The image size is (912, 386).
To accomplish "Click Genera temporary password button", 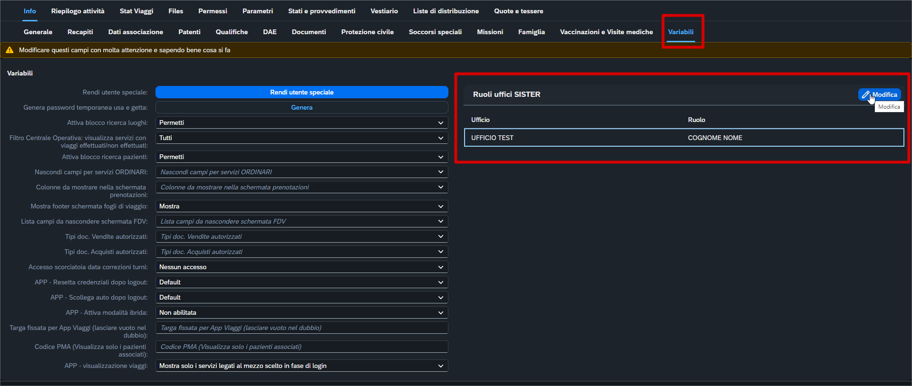I will click(x=301, y=108).
